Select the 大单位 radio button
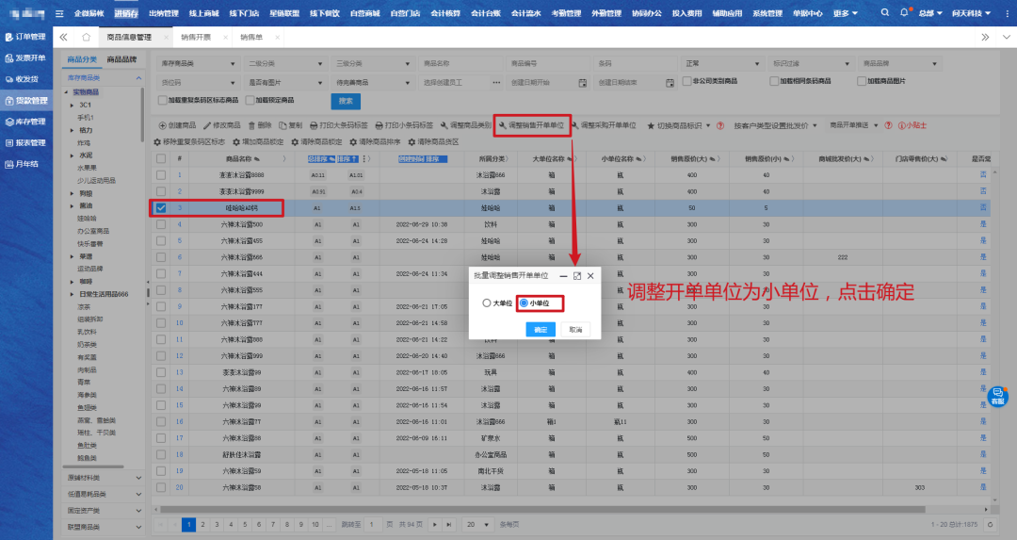Viewport: 1017px width, 540px height. click(487, 303)
